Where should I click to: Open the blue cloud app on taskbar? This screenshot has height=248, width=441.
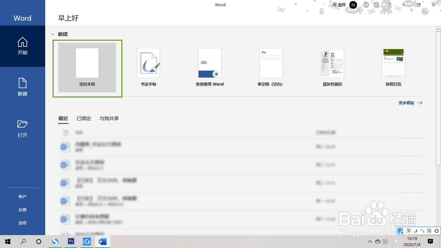(x=87, y=241)
